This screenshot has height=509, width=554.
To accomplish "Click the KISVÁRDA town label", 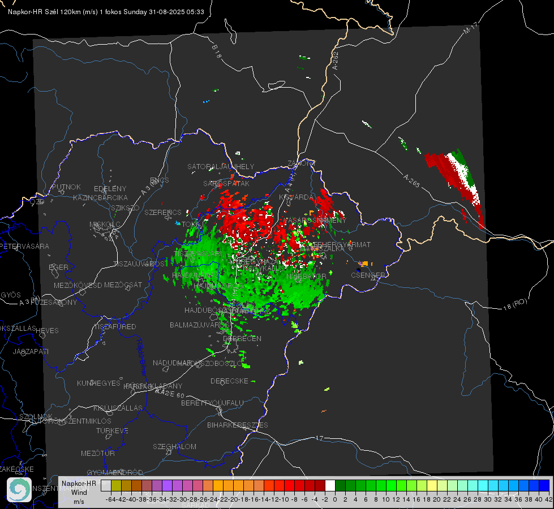I will (x=297, y=197).
